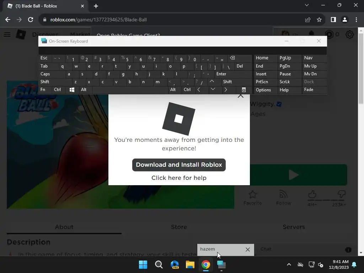The height and width of the screenshot is (273, 364).
Task: Go forward in the Chrome toolbar
Action: point(19,20)
